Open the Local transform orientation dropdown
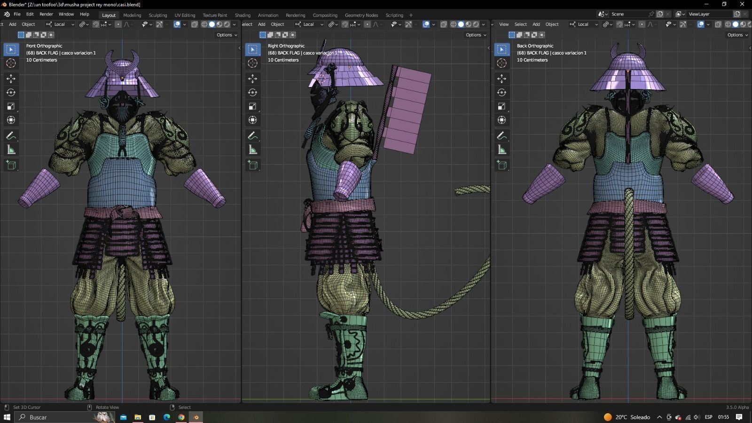Screen dimensions: 752x423 click(60, 24)
